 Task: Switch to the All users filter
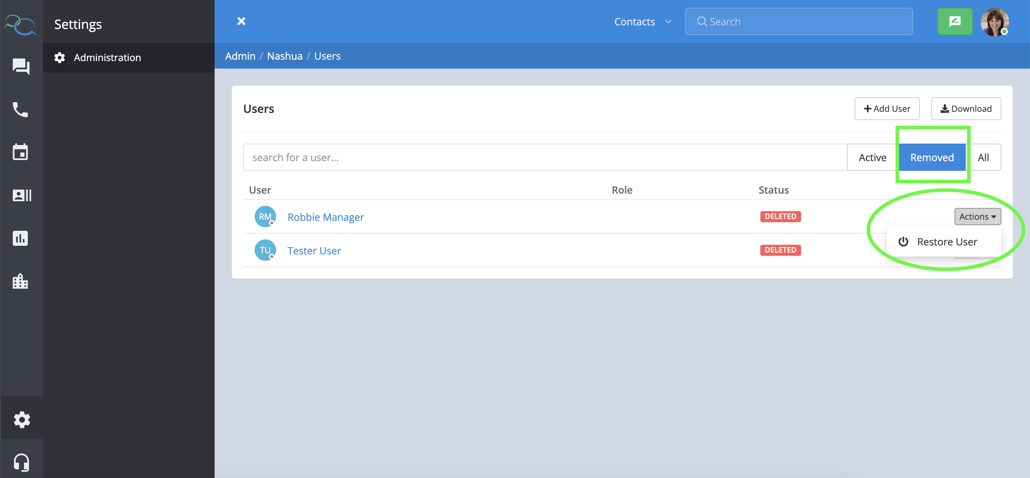tap(983, 157)
